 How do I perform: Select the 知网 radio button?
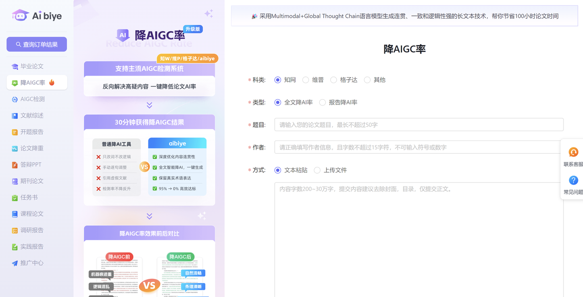pos(278,80)
